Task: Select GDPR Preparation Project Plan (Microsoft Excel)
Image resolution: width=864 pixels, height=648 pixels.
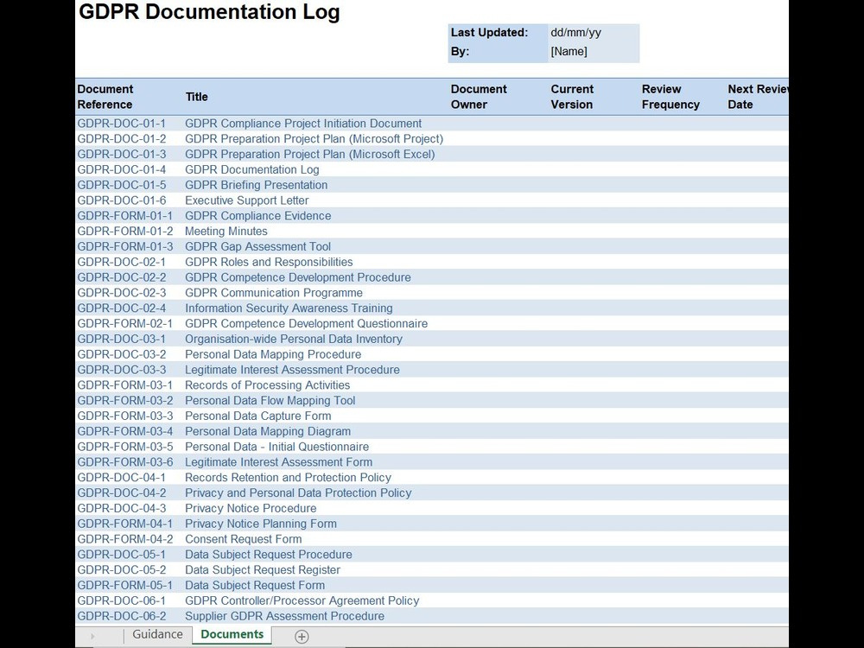Action: (309, 155)
